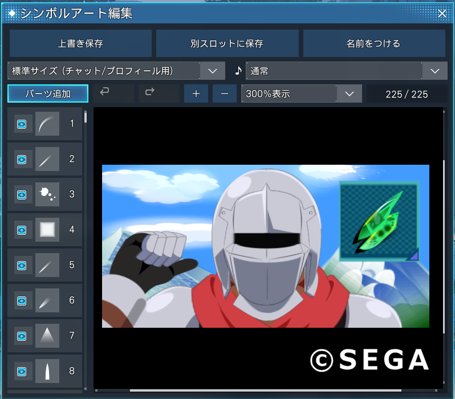The image size is (455, 399).
Task: Click the canvas vertical scrollbar
Action: (x=444, y=247)
